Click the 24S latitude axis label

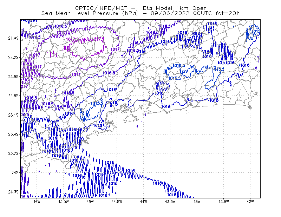(15, 172)
